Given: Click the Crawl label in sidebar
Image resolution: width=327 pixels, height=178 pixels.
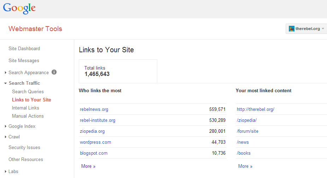Looking at the screenshot, I should (x=14, y=137).
